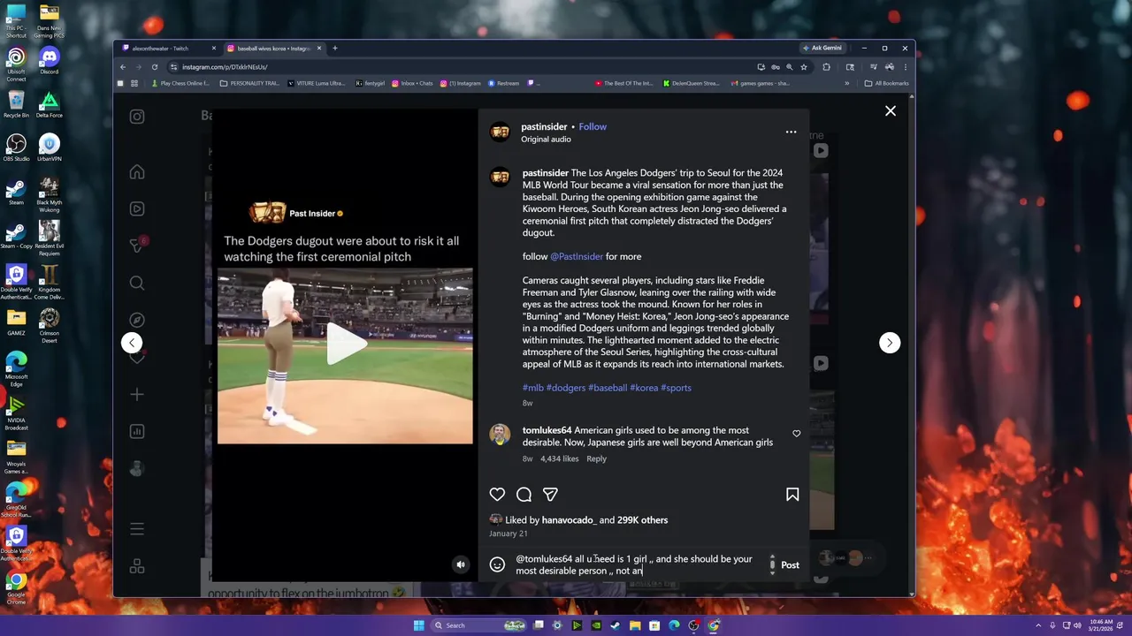The image size is (1132, 636).
Task: Go back in Chrome navigation
Action: (123, 67)
